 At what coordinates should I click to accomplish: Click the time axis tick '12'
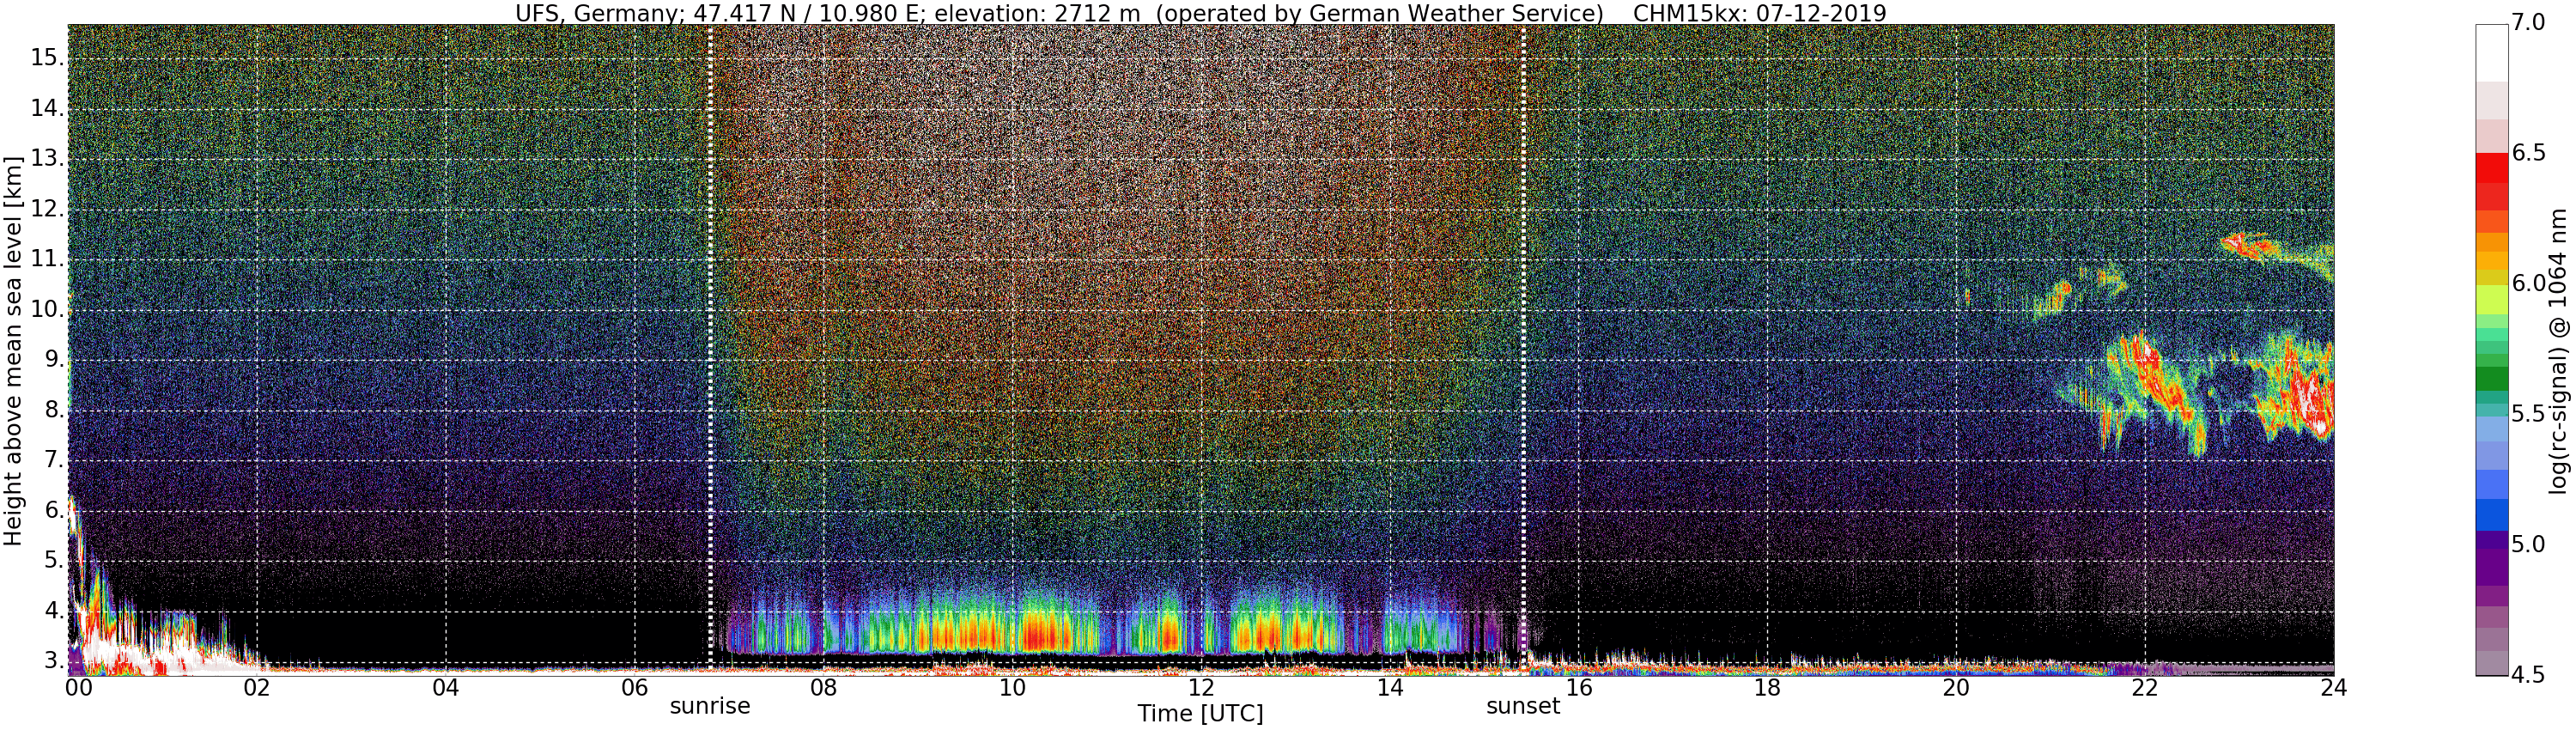coord(1201,688)
